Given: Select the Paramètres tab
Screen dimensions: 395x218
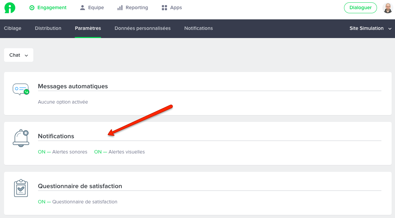Looking at the screenshot, I should pos(88,29).
